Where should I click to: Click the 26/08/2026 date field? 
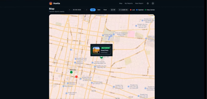[x=78, y=10]
